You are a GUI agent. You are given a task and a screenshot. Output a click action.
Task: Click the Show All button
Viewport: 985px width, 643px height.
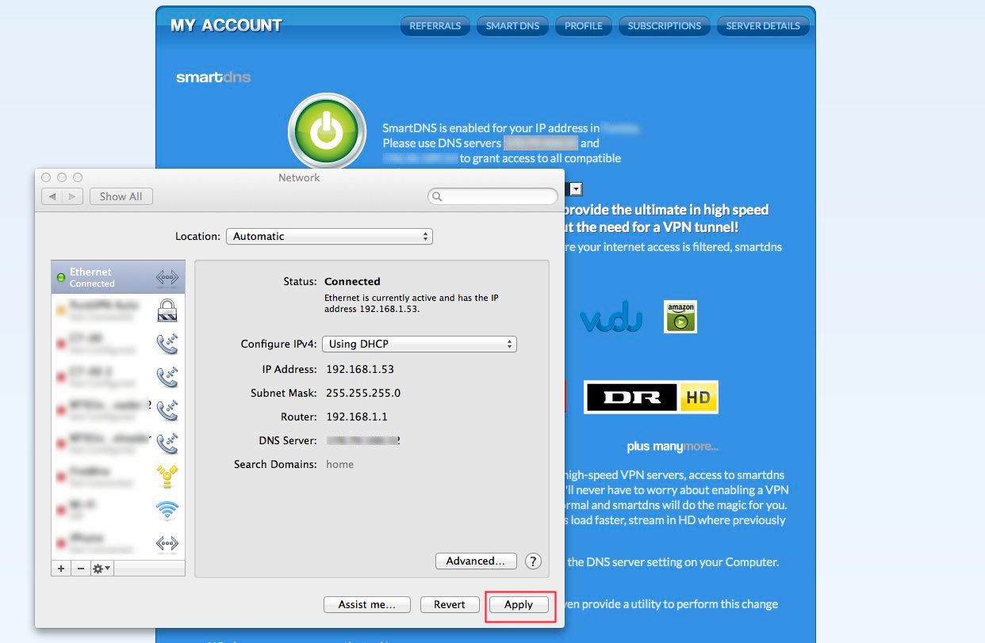(121, 196)
